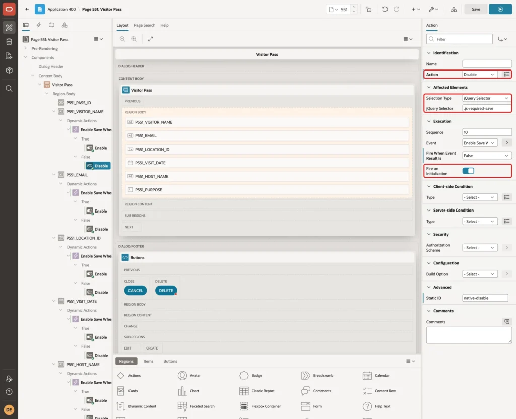Open the help question mark icon
Image resolution: width=516 pixels, height=419 pixels.
(9, 392)
